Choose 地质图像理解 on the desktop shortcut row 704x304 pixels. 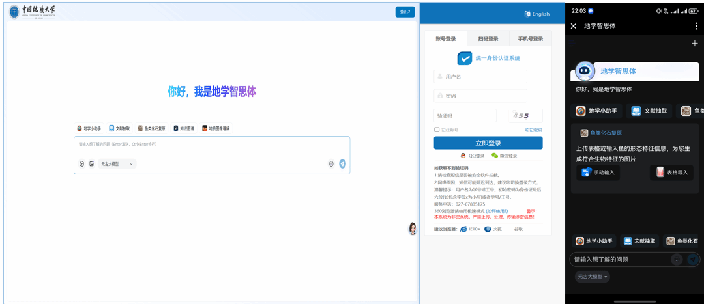point(216,129)
